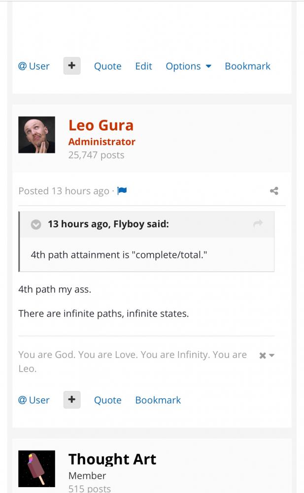This screenshot has height=493, width=304.
Task: Click Edit on the top post
Action: pos(144,66)
